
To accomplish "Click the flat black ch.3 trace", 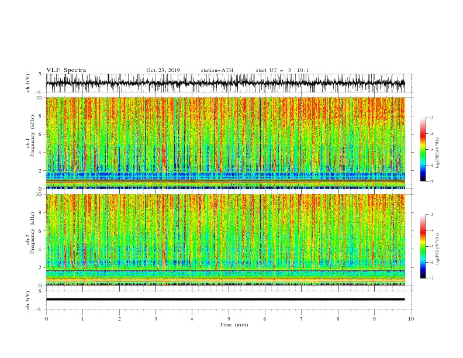I will coord(225,300).
